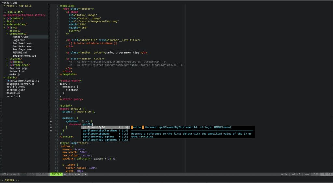
Task: Click the green INSERT mode indicator
Action: pyautogui.click(x=56, y=174)
